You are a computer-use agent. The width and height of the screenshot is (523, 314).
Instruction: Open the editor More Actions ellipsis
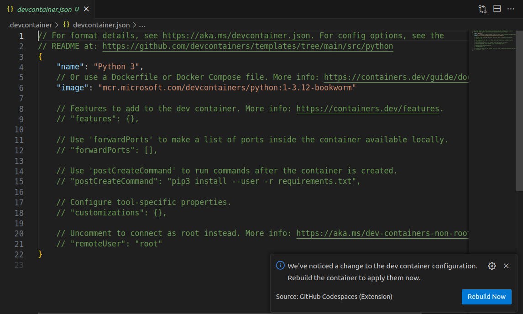(x=511, y=9)
